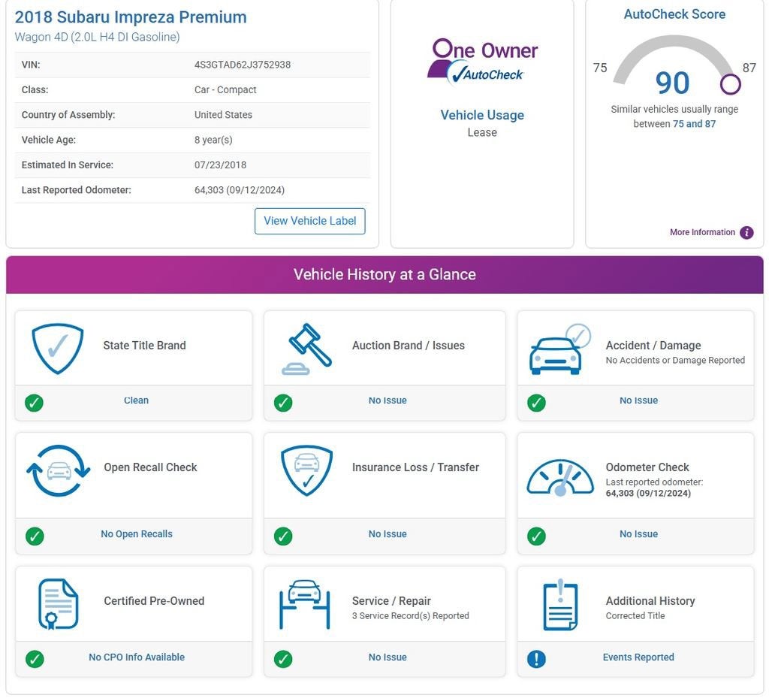Click No Issue under Accident / Damage
This screenshot has width=769, height=698.
[638, 400]
